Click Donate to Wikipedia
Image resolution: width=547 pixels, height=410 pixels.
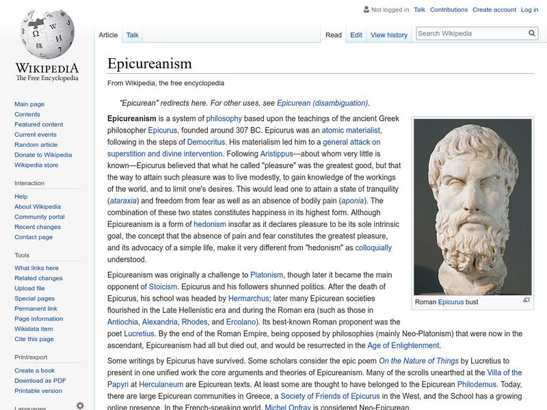pos(43,155)
